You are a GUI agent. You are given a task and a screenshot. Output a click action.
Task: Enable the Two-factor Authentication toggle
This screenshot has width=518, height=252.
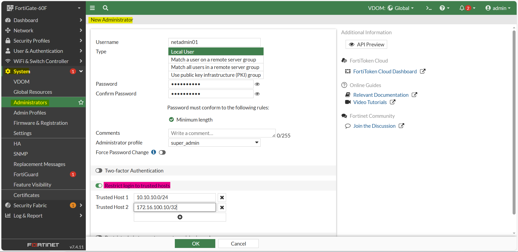click(99, 171)
